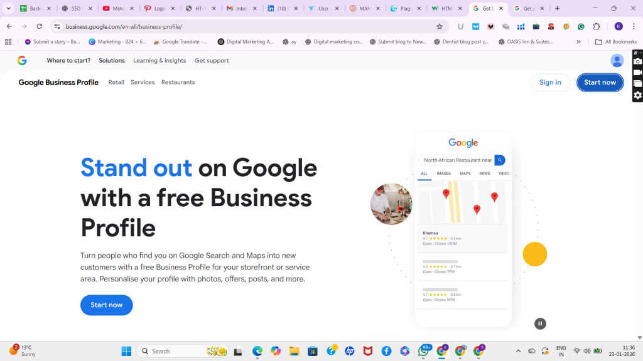Reload the page using the refresh icon
Image resolution: width=643 pixels, height=361 pixels.
pos(40,26)
